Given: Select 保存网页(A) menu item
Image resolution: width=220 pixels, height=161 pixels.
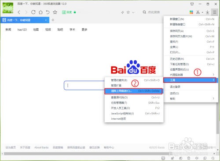Looking at the screenshot, I should [x=191, y=31].
